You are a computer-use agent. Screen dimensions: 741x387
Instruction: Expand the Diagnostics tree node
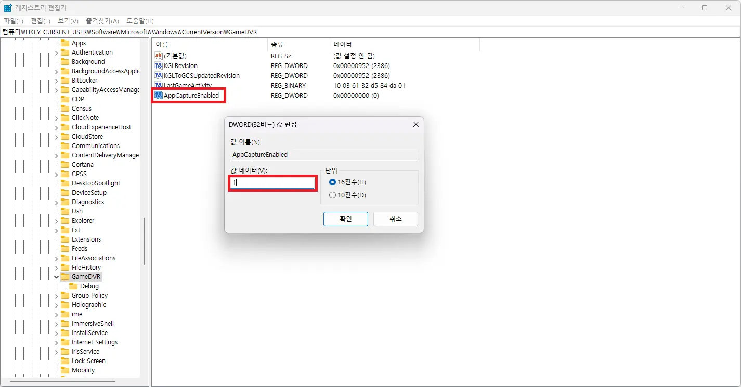[x=57, y=202]
